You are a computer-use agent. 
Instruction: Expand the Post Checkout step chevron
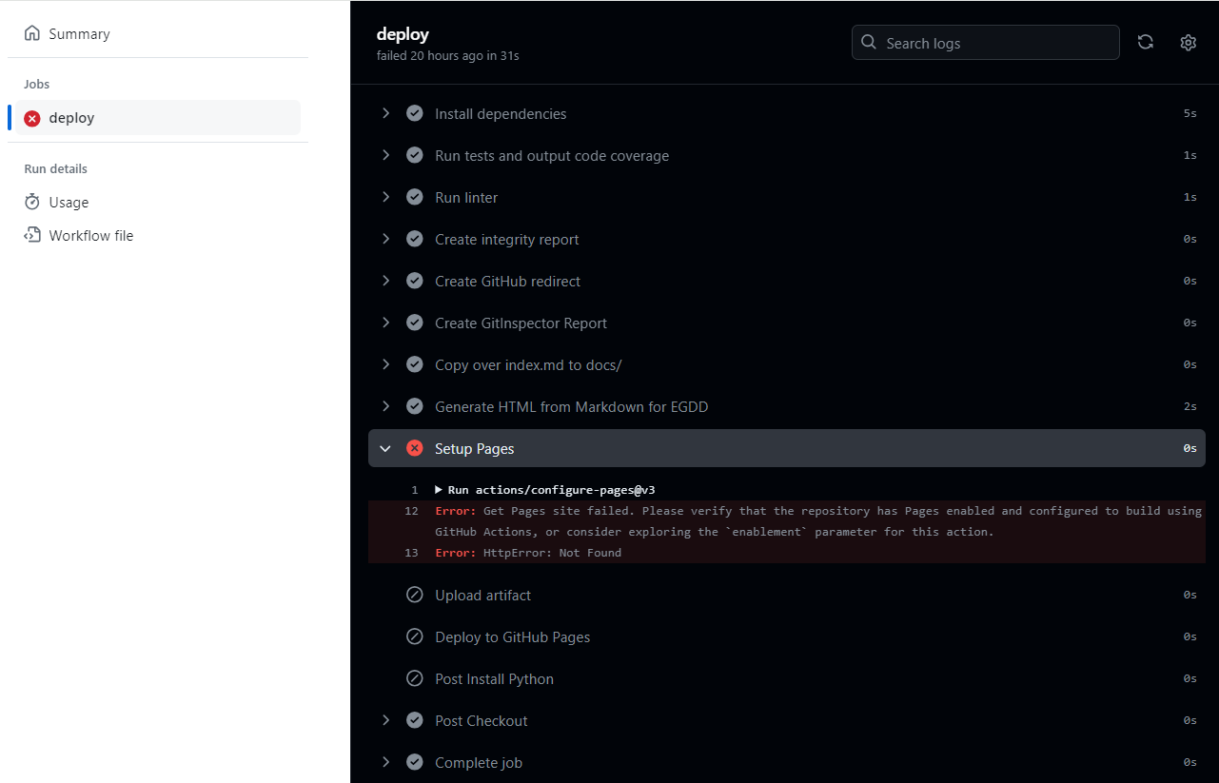pos(385,720)
